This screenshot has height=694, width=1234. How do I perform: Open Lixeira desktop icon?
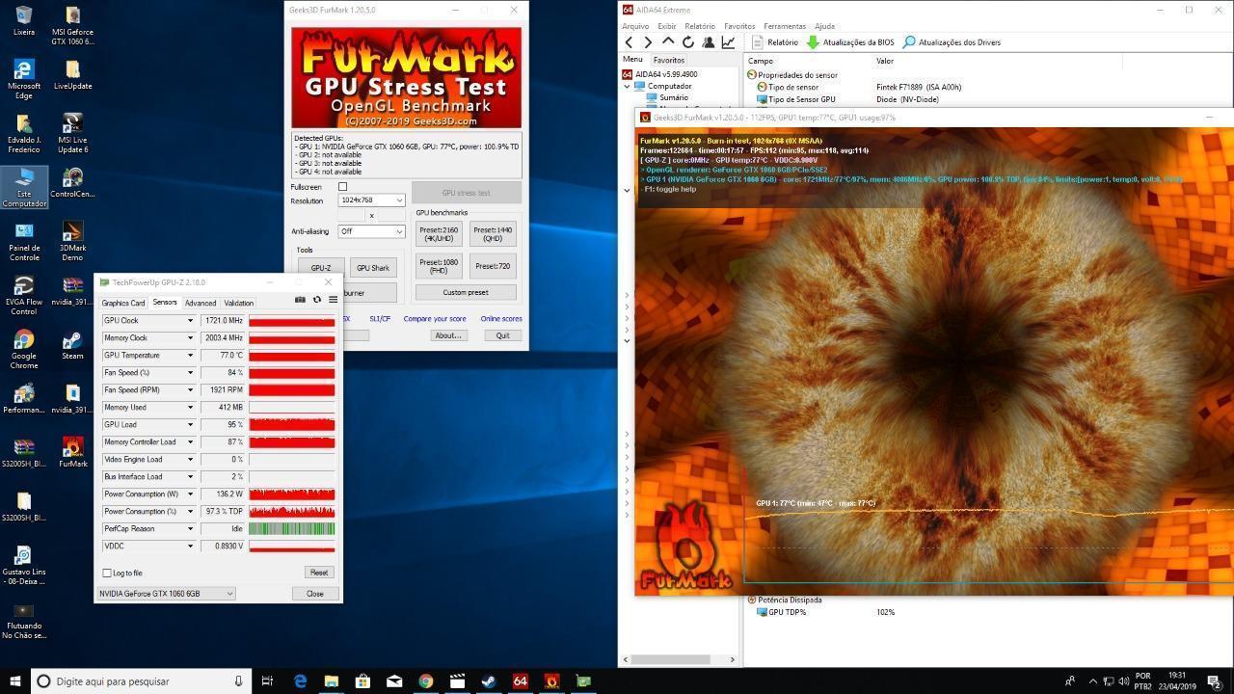(24, 20)
